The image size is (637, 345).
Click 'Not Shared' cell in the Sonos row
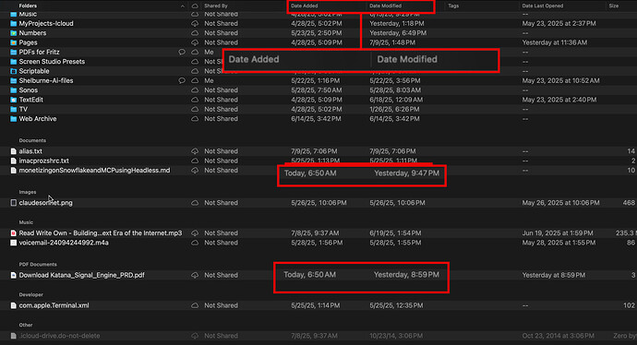[x=221, y=90]
